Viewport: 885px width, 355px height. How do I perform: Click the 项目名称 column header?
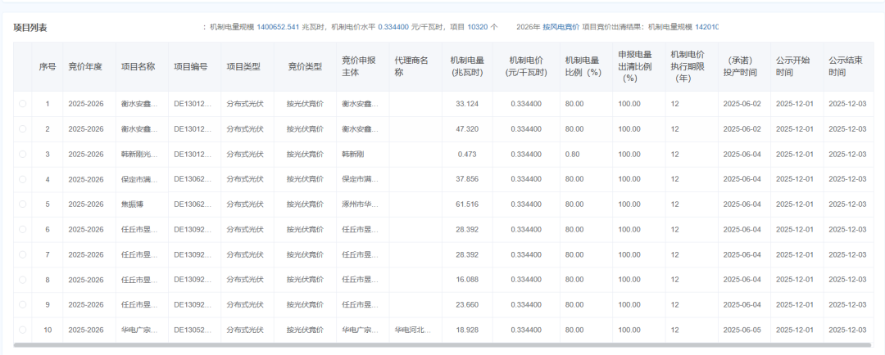click(x=138, y=66)
